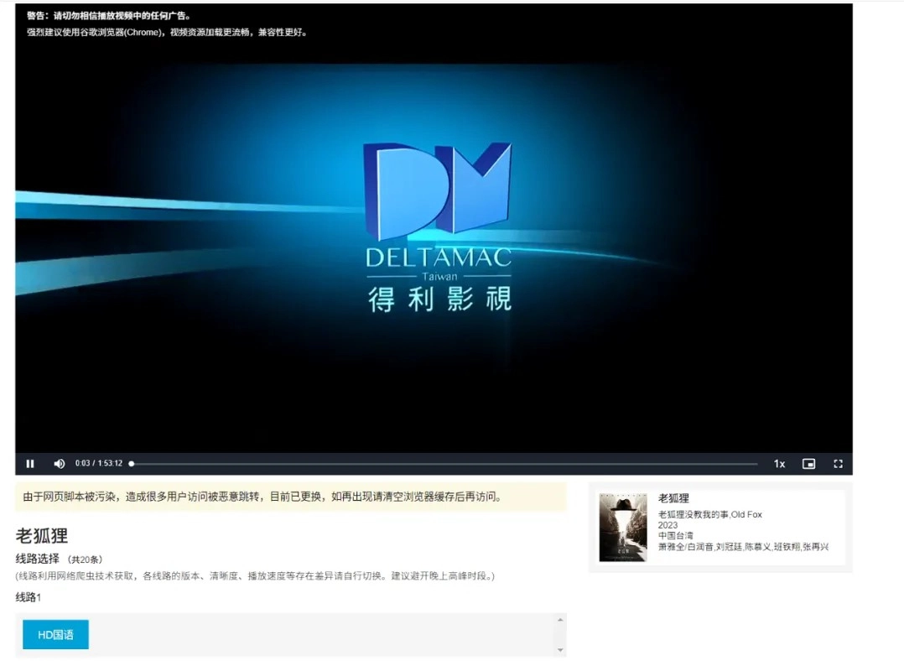Viewport: 904px width, 661px height.
Task: Open the 老狐狸 movie poster thumbnail
Action: click(622, 528)
